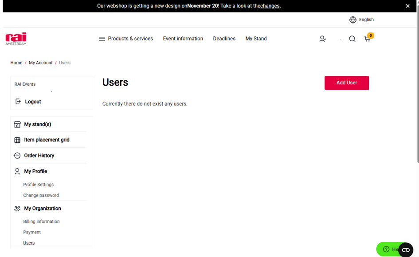The height and width of the screenshot is (257, 419).
Task: Select My Profile section
Action: coord(35,171)
